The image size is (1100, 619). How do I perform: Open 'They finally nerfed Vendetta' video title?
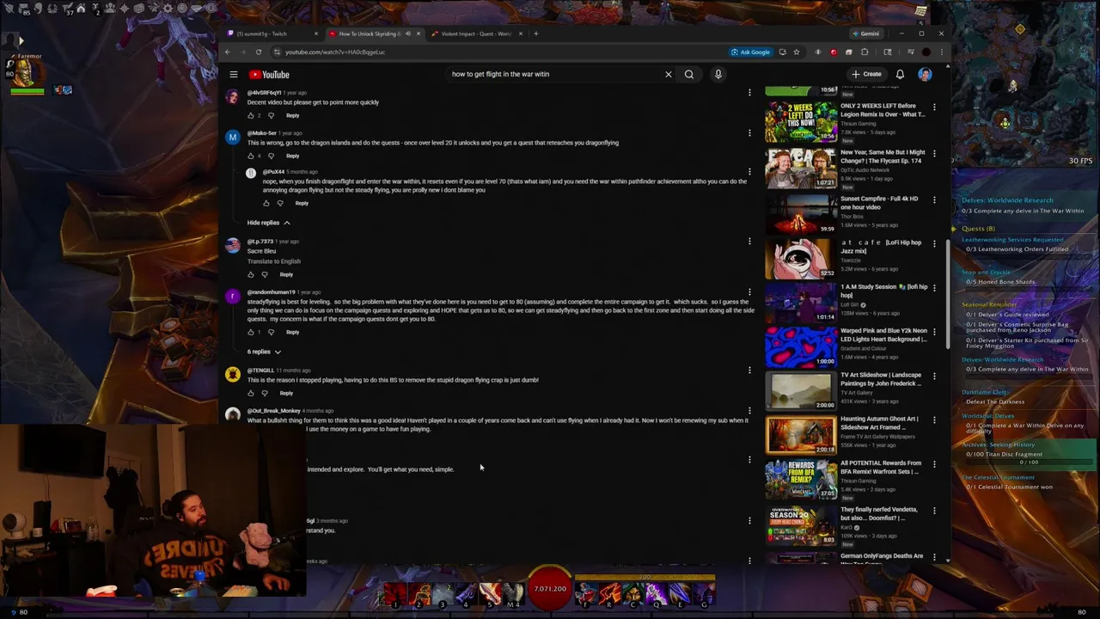(x=879, y=513)
